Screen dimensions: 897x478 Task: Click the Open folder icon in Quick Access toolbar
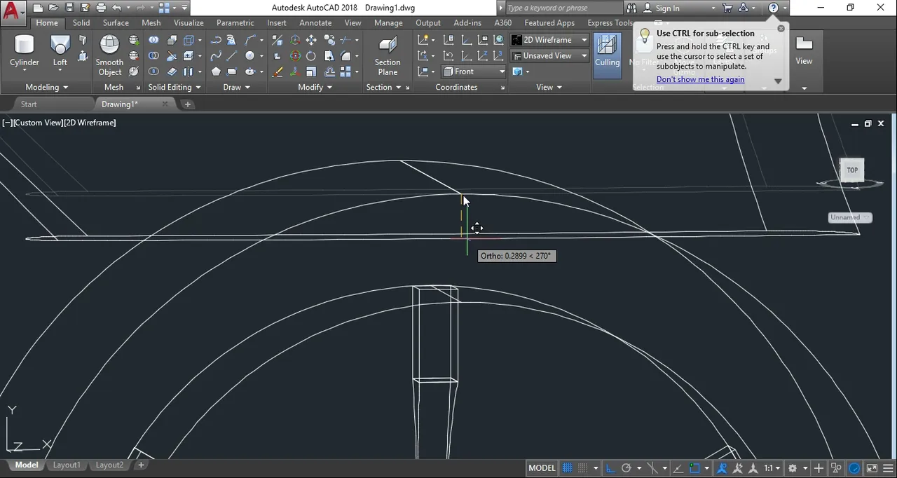(x=54, y=8)
